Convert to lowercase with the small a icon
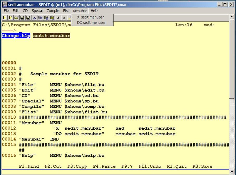The width and height of the screenshot is (236, 175). pos(64,18)
